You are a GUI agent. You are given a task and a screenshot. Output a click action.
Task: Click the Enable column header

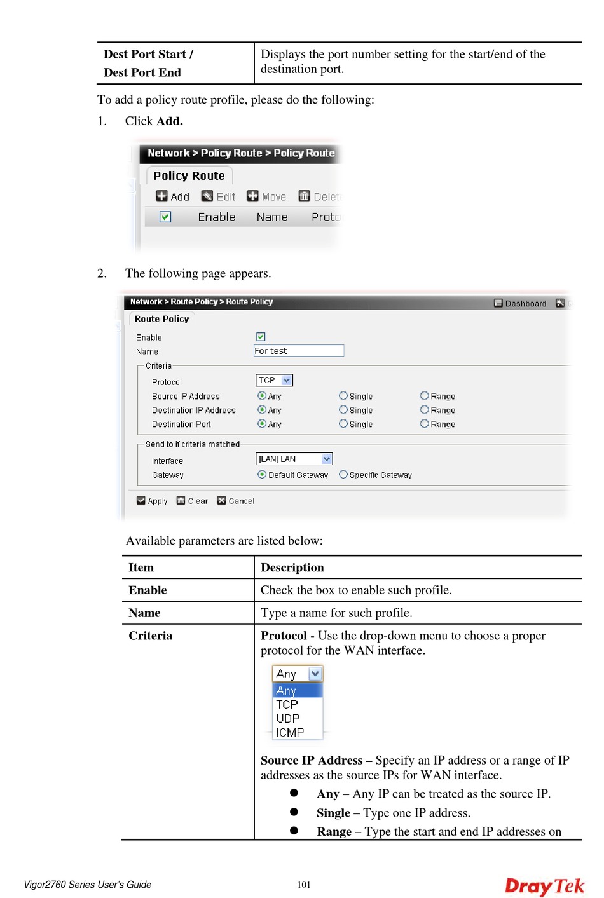(217, 217)
